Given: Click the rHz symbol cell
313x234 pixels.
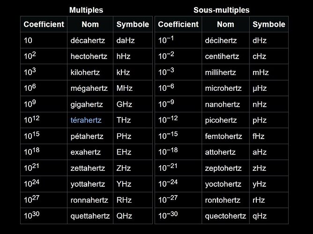Looking at the screenshot, I should 269,200.
